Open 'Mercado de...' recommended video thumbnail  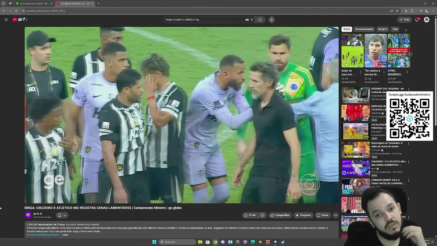point(355,113)
